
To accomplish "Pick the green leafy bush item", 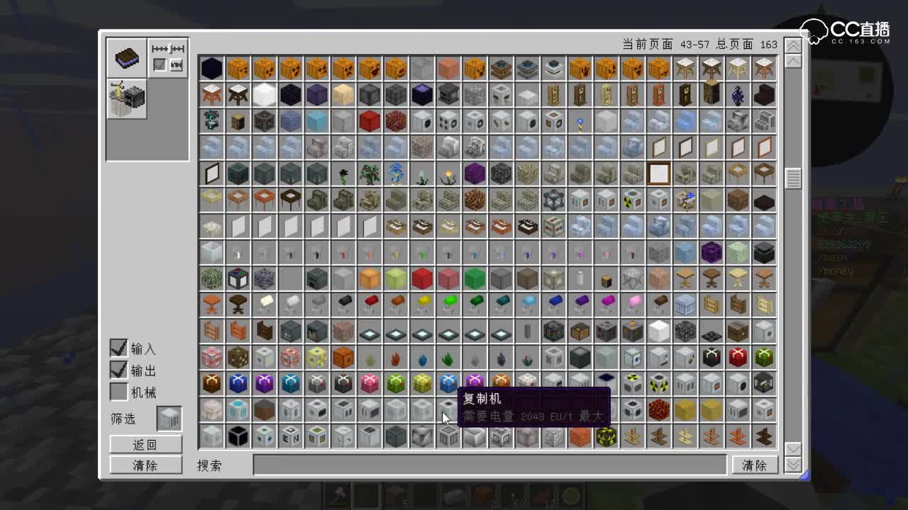I will tap(369, 173).
